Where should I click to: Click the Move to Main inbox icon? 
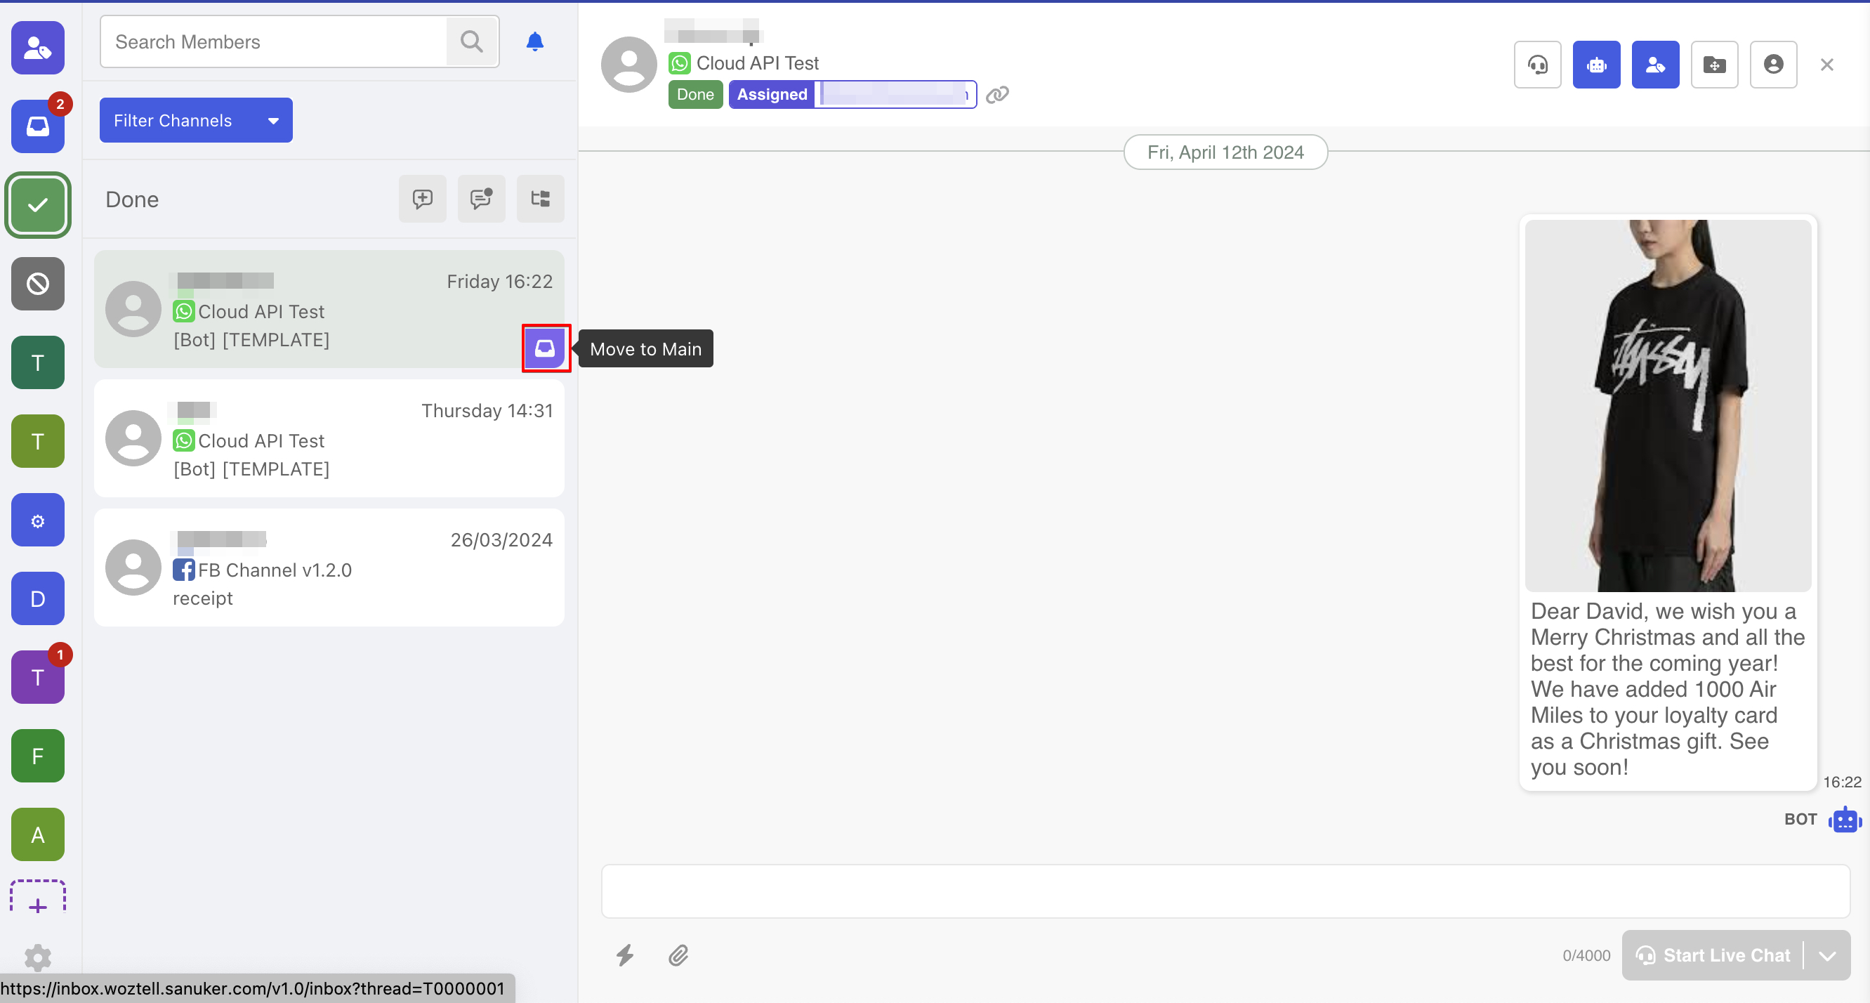pos(545,348)
